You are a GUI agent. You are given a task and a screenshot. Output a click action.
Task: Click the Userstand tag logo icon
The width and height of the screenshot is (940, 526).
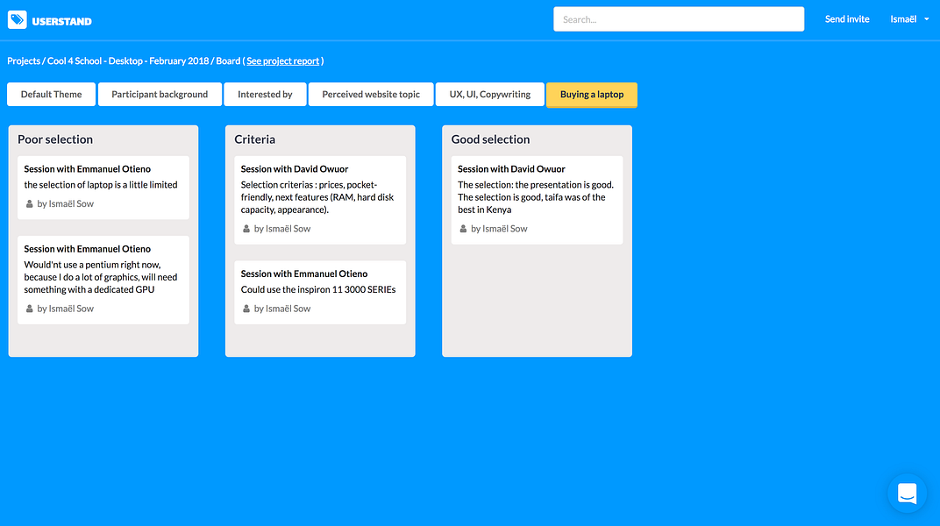[18, 20]
